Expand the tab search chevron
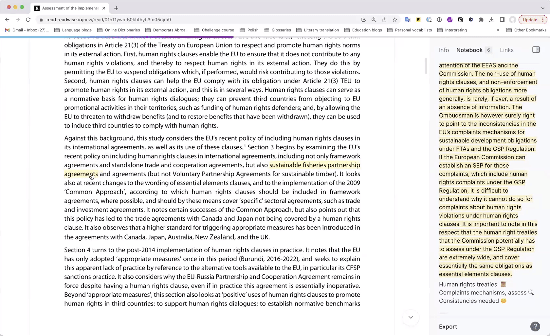This screenshot has width=550, height=336. [543, 8]
